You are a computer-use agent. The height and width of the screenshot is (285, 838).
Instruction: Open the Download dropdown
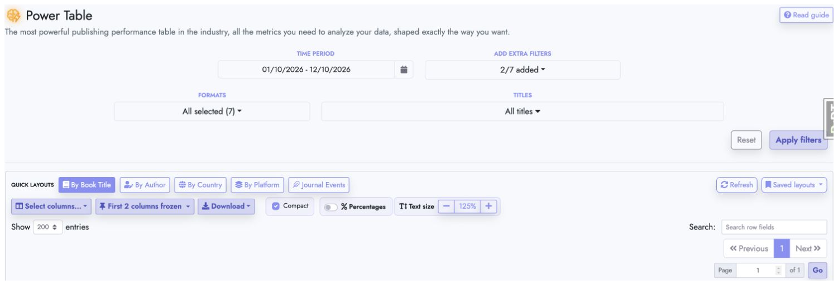(x=227, y=206)
